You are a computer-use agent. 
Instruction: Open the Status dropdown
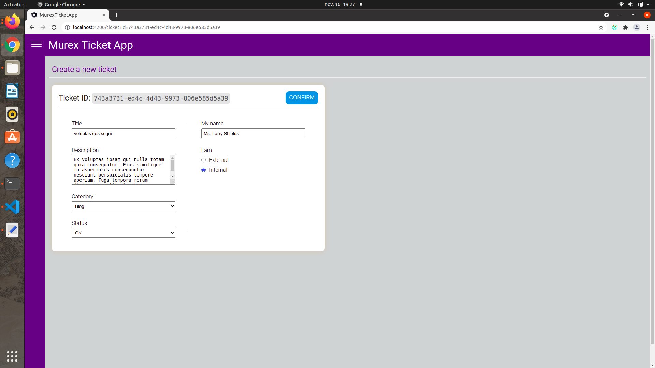click(x=123, y=233)
